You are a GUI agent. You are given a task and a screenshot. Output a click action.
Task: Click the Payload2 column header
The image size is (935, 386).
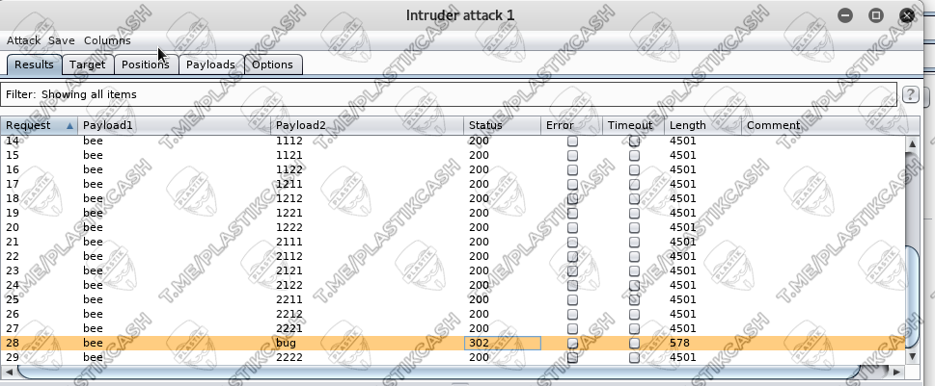click(367, 126)
